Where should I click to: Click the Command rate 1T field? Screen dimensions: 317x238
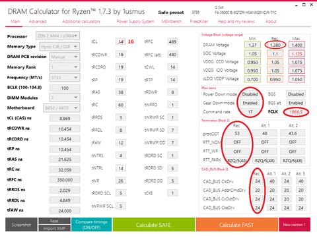click(250, 112)
